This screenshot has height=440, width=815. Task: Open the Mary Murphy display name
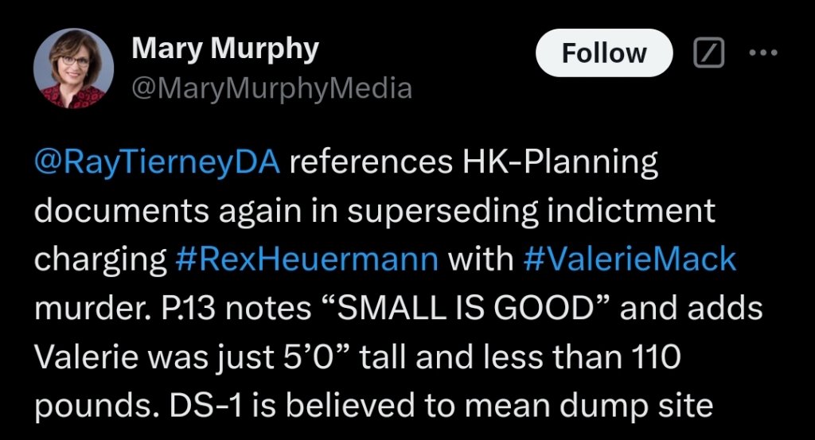(x=225, y=49)
